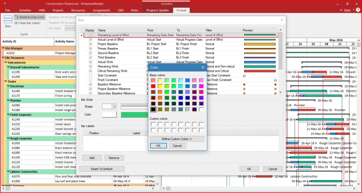
Task: Uncheck Display for Project Baseline
Action: [x=90, y=44]
